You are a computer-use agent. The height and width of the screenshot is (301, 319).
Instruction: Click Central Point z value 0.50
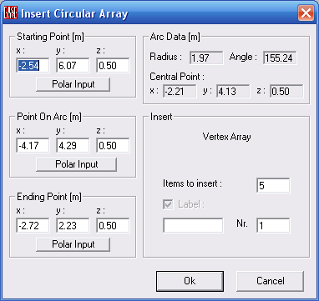286,92
